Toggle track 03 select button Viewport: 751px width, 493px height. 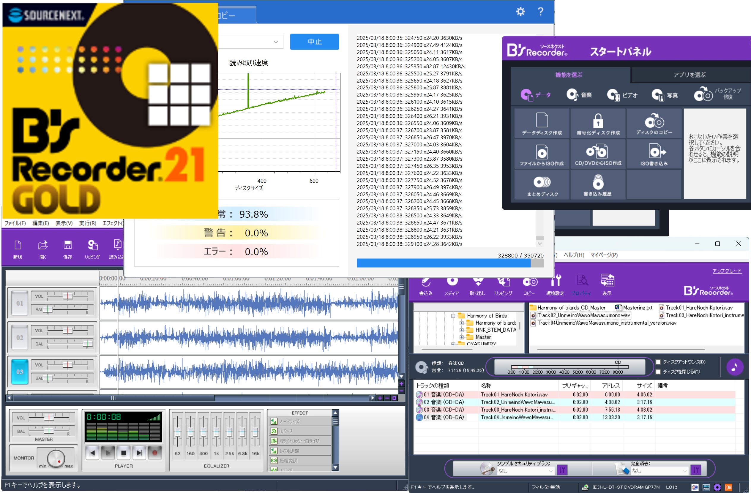20,372
